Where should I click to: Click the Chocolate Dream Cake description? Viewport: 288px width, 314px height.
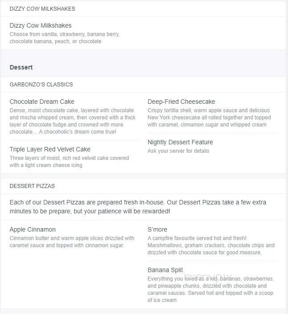pyautogui.click(x=73, y=121)
